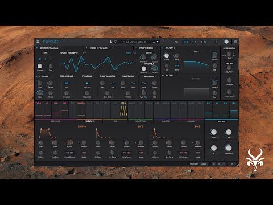Favorite the preset with the heart icon
The height and width of the screenshot is (205, 273).
coord(115,42)
